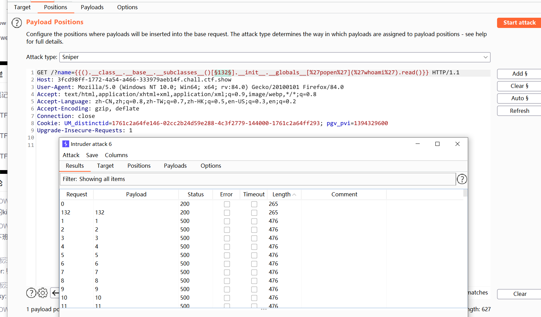This screenshot has width=541, height=317.
Task: Click the Host header line in request
Action: pos(134,80)
